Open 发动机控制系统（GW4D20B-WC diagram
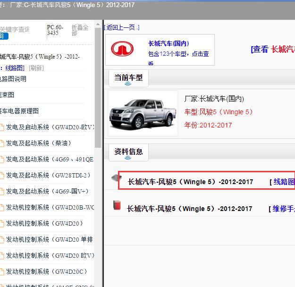Viewport: 295px width, 287px height. pyautogui.click(x=50, y=207)
